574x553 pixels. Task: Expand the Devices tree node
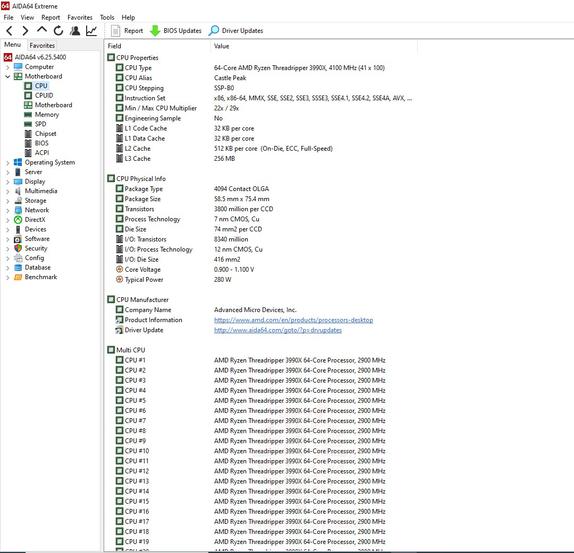tap(7, 230)
